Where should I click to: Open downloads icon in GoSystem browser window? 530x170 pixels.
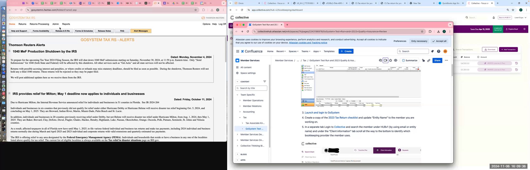click(x=212, y=10)
